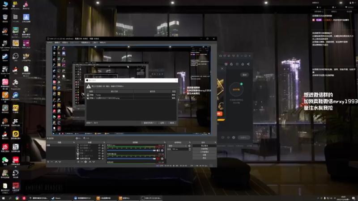Lock the 视频采集设备 source with its padlock

click(x=102, y=159)
